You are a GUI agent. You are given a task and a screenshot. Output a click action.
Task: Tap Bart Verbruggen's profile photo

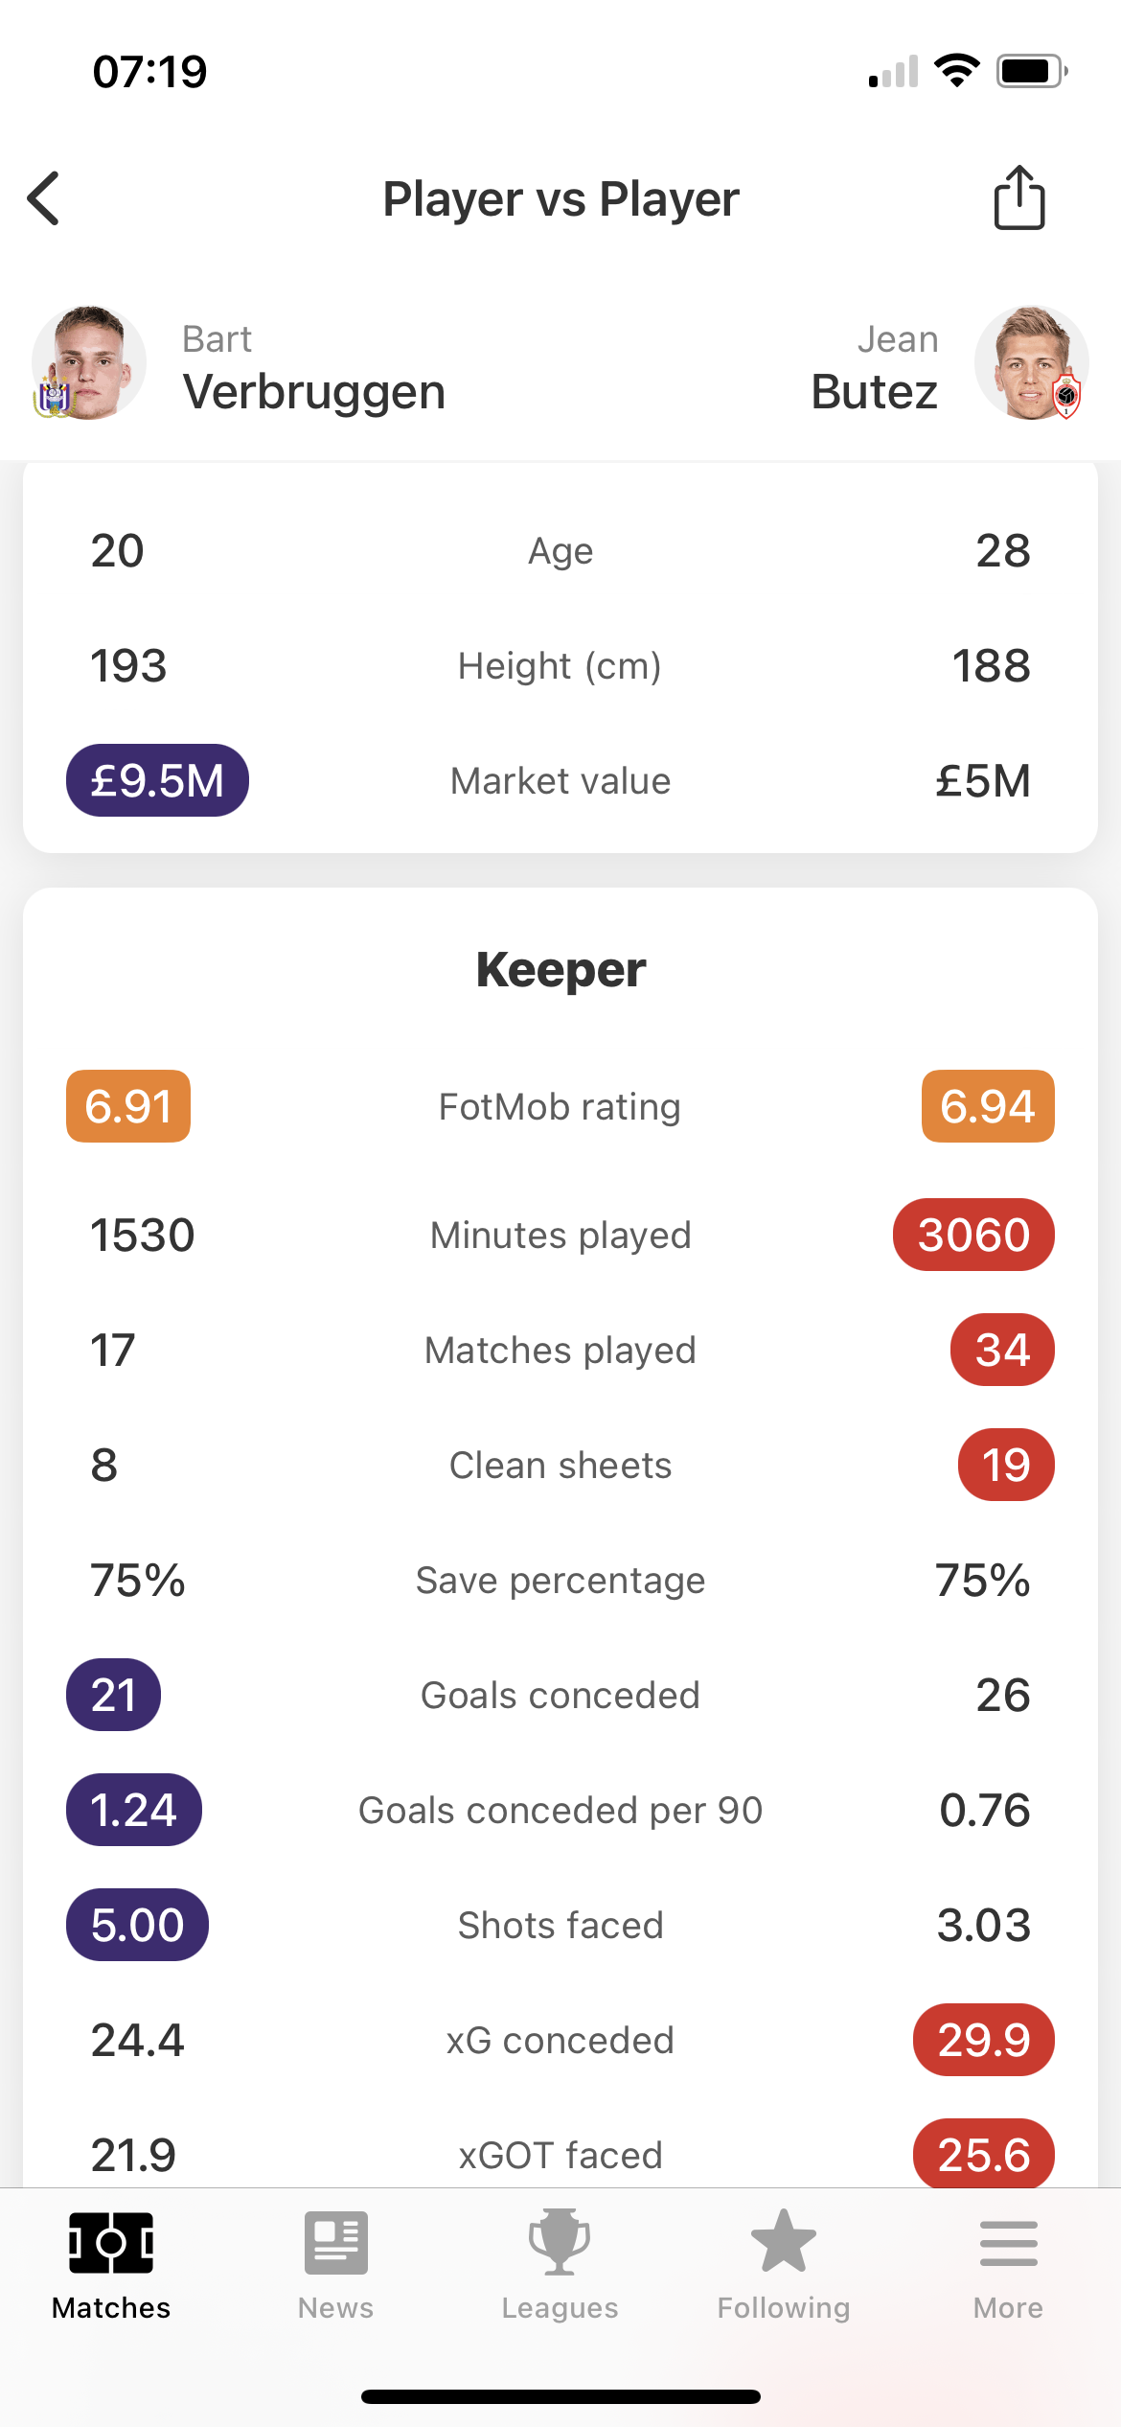coord(88,363)
